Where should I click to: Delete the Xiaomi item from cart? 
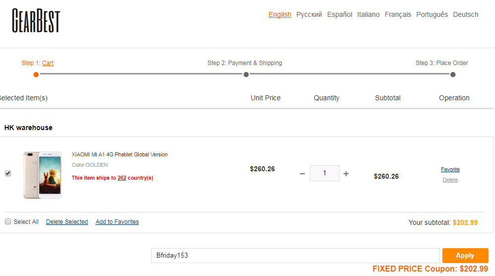[450, 180]
